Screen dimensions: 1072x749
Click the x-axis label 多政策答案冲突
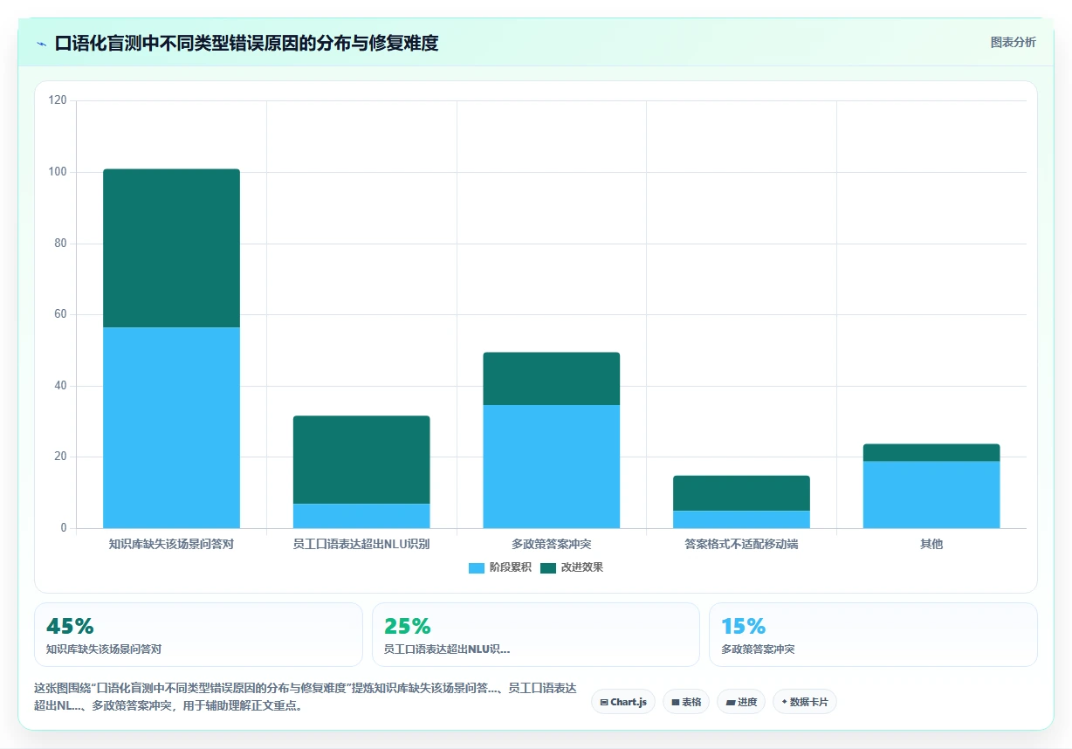(551, 544)
